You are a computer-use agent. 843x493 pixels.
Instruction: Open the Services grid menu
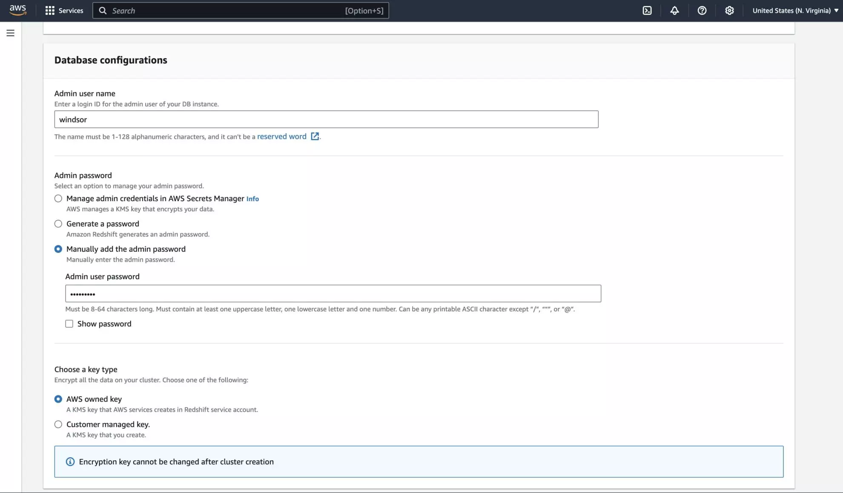coord(50,11)
